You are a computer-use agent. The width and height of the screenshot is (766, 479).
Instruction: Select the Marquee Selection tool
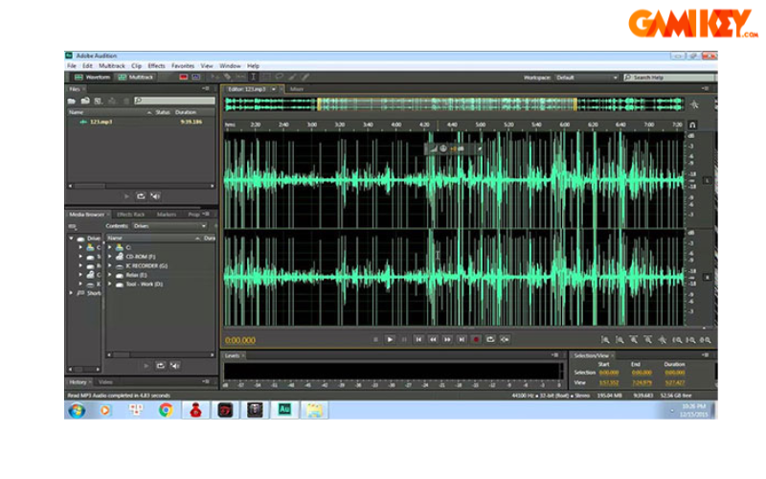266,77
